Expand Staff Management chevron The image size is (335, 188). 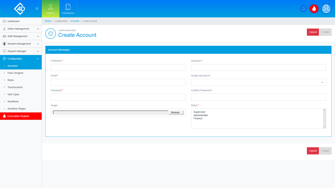tap(38, 36)
